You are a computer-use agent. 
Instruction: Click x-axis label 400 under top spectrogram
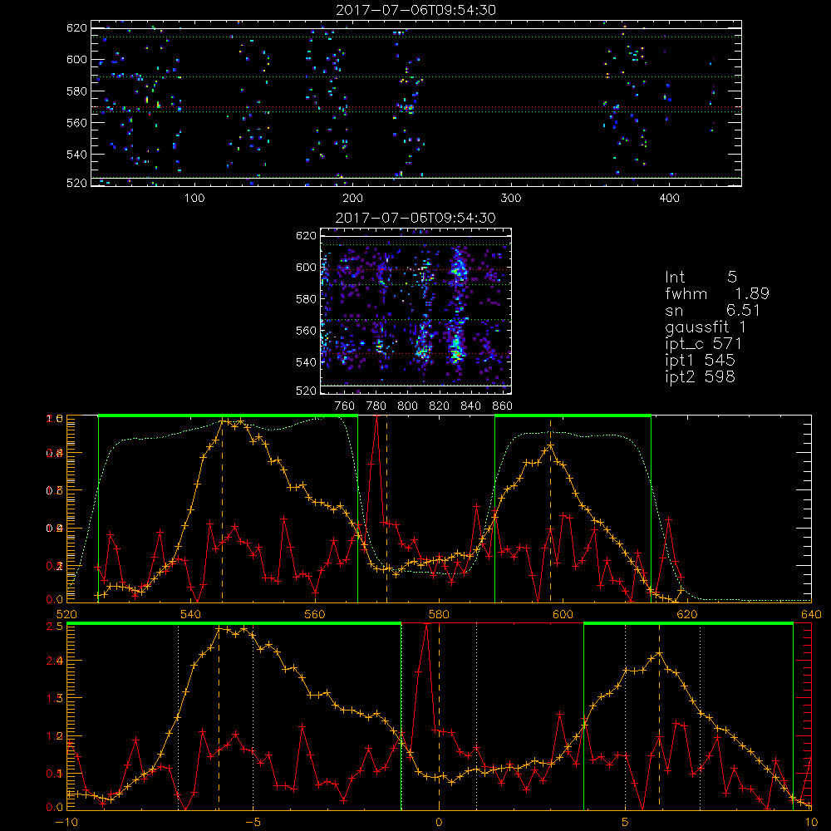tap(669, 199)
